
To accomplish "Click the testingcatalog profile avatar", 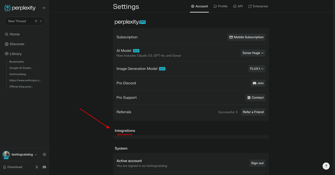I will [x=6, y=155].
